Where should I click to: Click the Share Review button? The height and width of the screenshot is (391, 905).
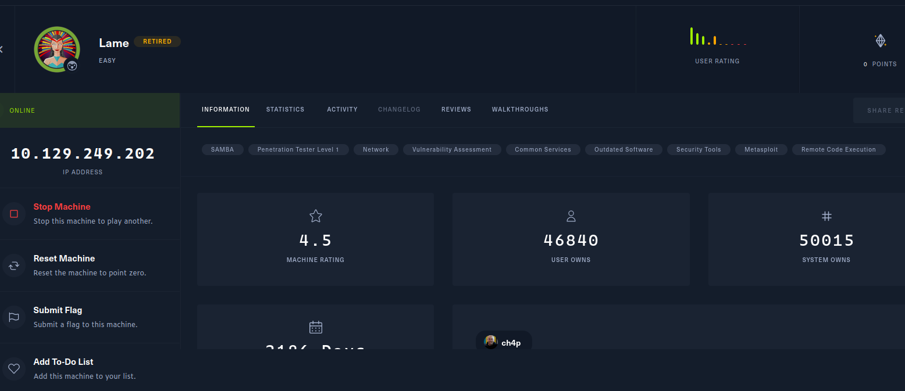pos(879,110)
